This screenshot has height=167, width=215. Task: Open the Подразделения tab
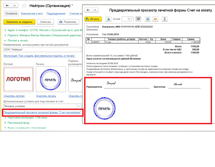56,13
